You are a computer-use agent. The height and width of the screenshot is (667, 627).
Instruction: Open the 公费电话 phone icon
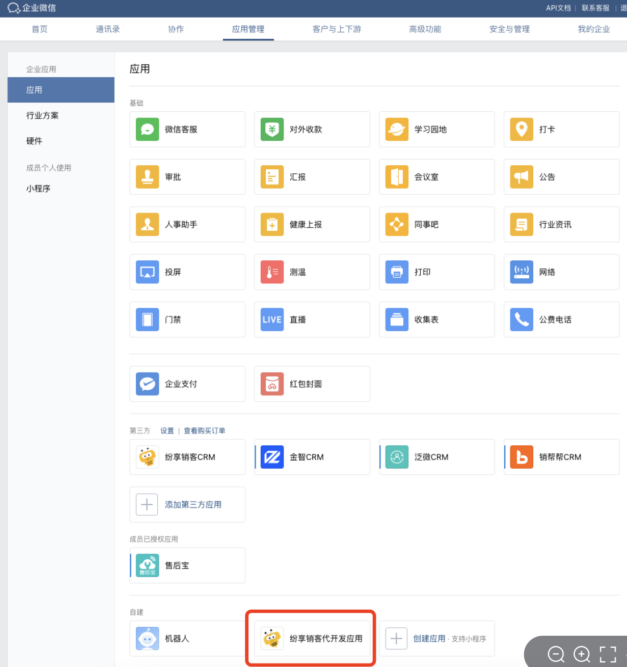[521, 320]
